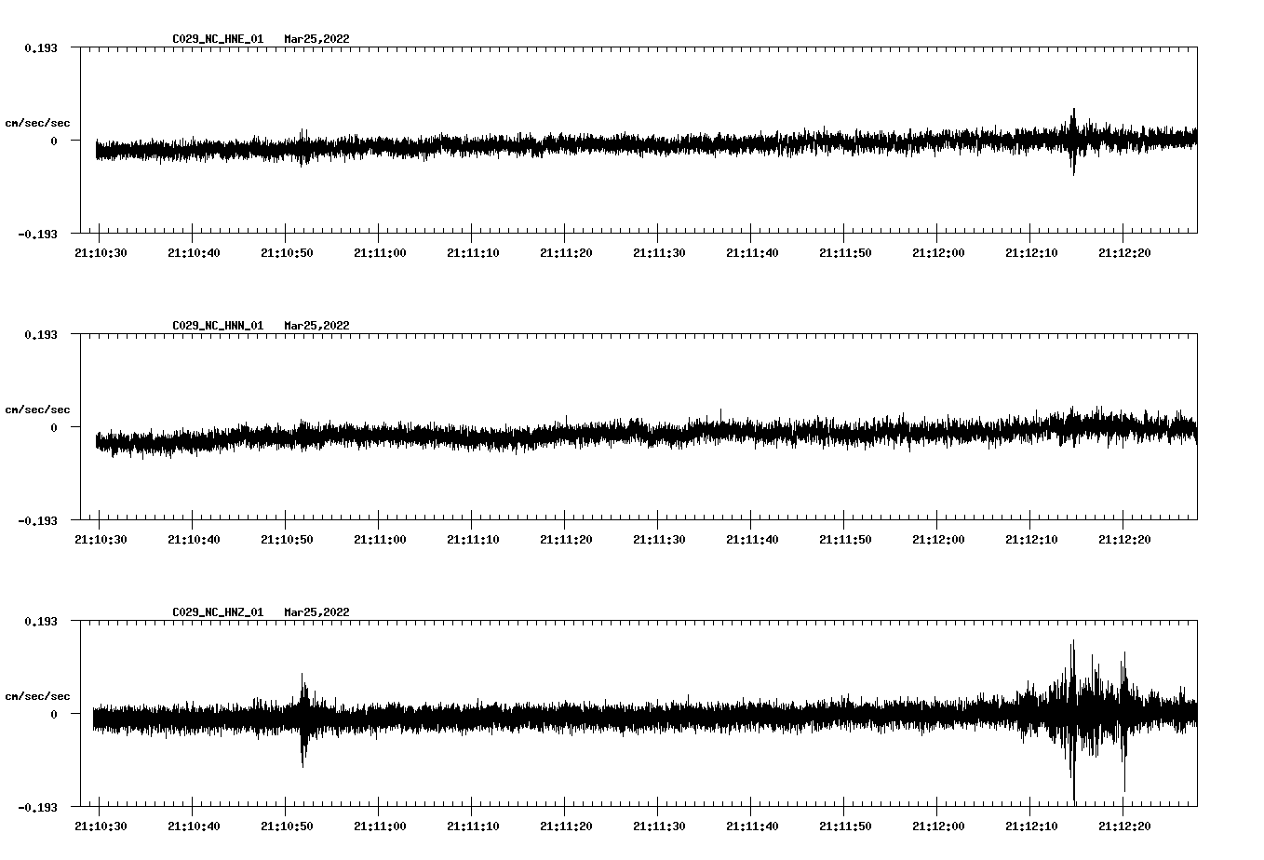The height and width of the screenshot is (860, 1264).
Task: Click the HNE trace spike near 21:12:15
Action: (x=1073, y=141)
